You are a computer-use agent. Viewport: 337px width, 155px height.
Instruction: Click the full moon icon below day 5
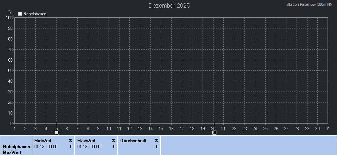click(x=56, y=132)
